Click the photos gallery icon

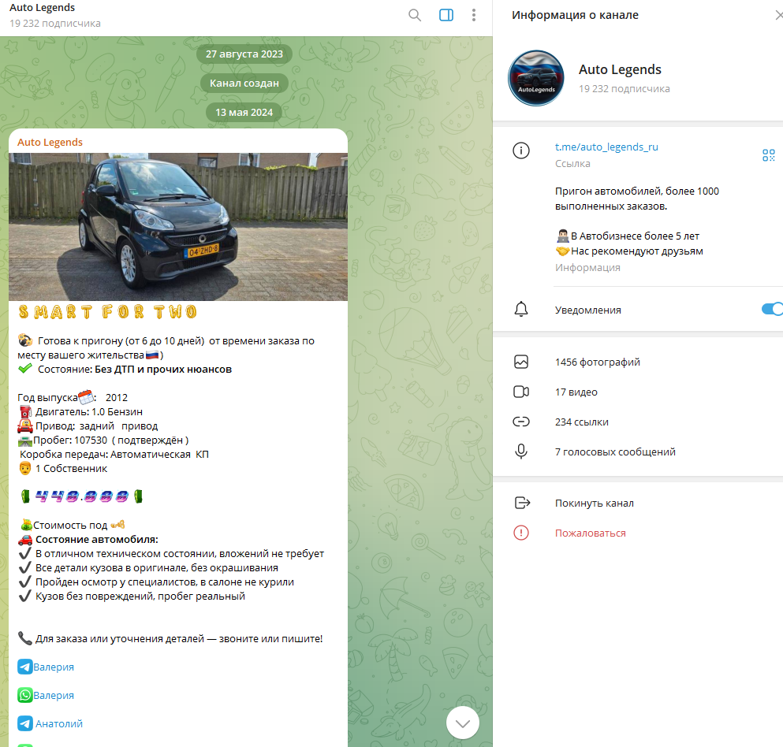[521, 362]
